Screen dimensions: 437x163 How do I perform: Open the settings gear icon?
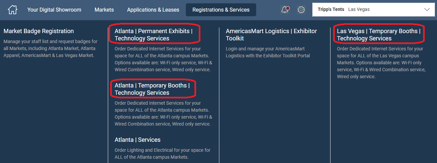[x=301, y=10]
